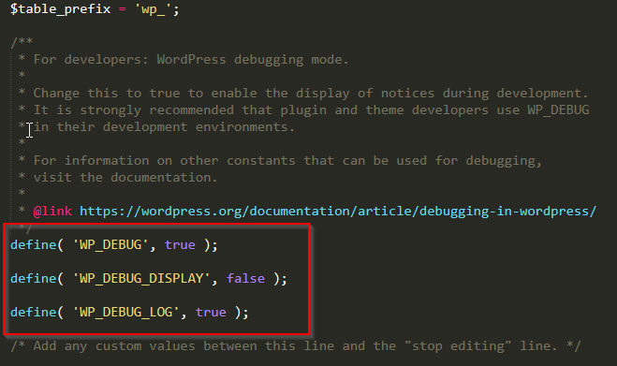Viewport: 617px width, 366px height.
Task: Click the define keyword on the WP_DEBUG_LOG line
Action: click(x=34, y=313)
